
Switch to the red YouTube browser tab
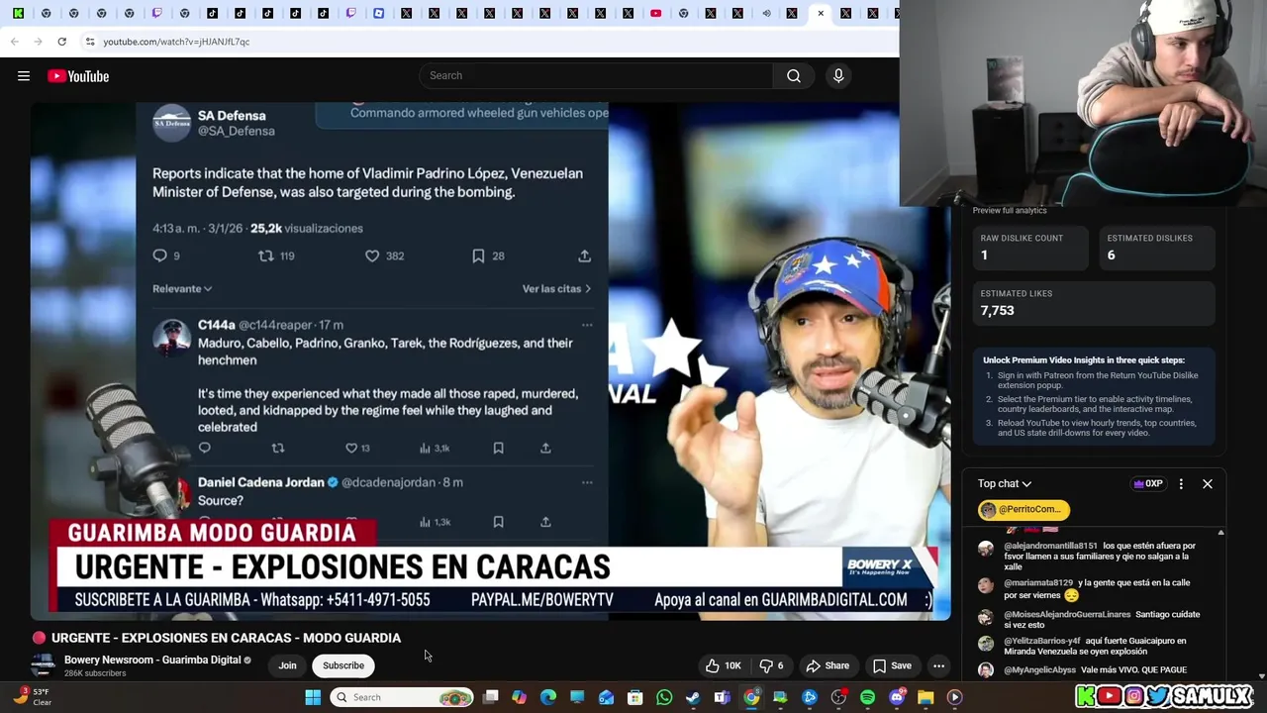tap(655, 14)
